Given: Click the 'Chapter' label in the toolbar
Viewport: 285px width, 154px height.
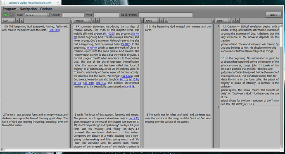Looking at the screenshot, I should (55, 15).
